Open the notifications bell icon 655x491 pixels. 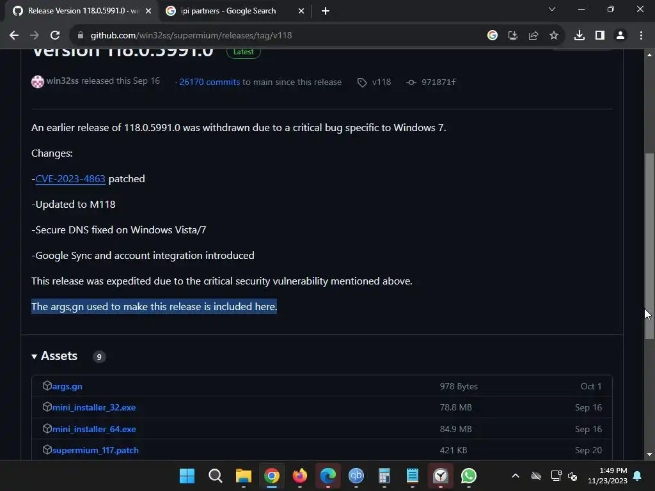click(638, 476)
